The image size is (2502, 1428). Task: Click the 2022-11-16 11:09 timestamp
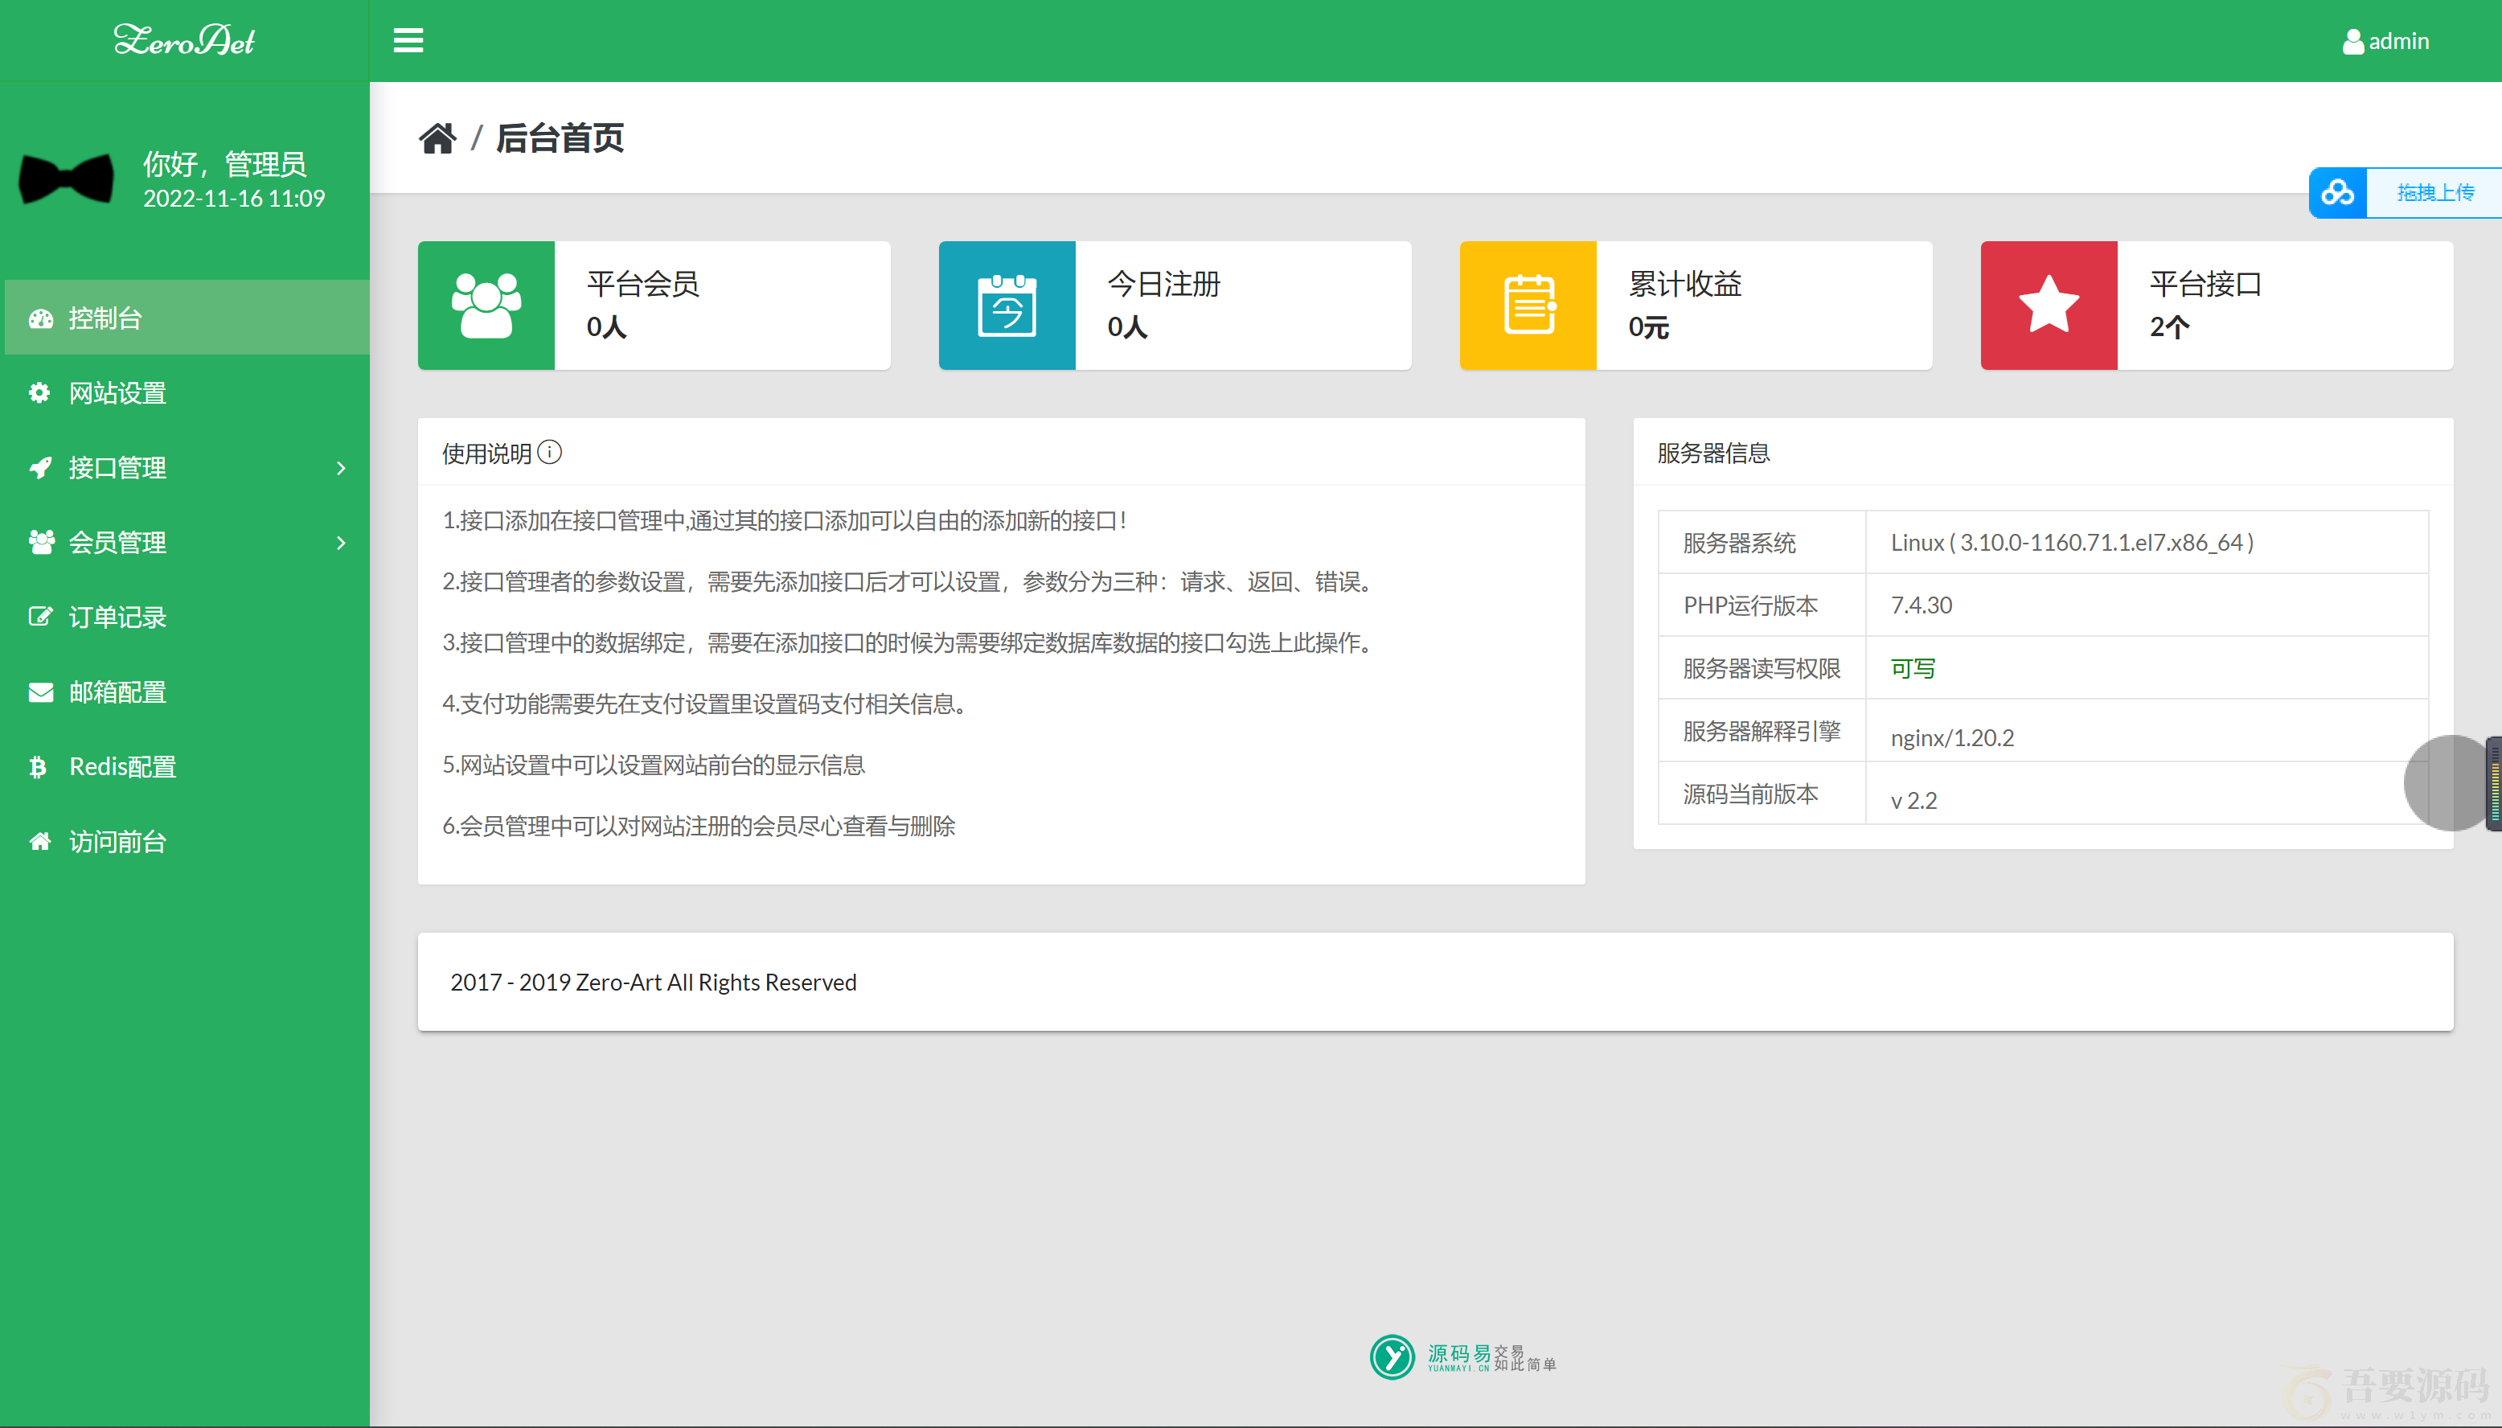click(x=233, y=199)
